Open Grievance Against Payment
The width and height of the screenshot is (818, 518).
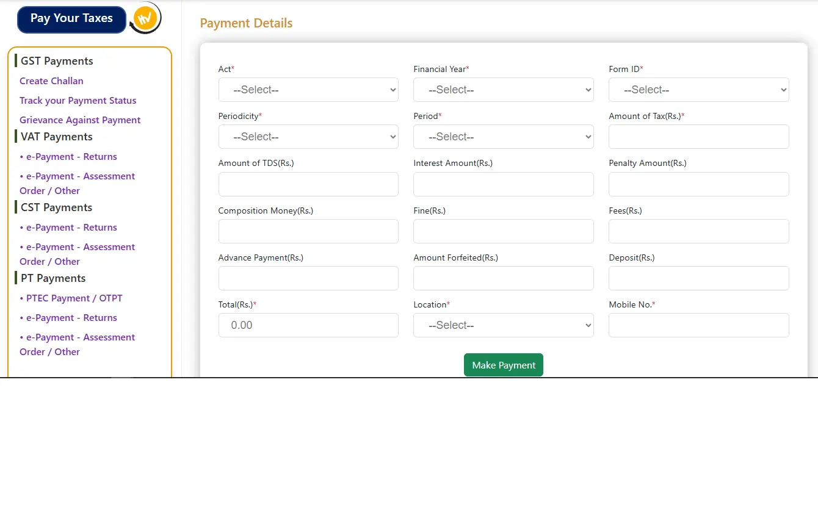[x=80, y=120]
